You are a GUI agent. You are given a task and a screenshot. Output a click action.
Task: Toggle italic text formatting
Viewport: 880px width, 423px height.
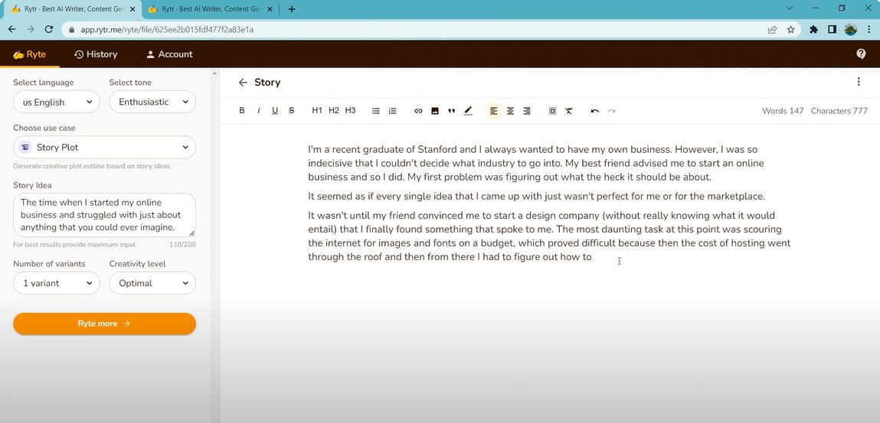(259, 111)
